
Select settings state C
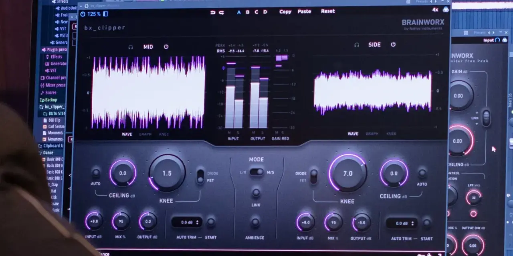pyautogui.click(x=256, y=12)
